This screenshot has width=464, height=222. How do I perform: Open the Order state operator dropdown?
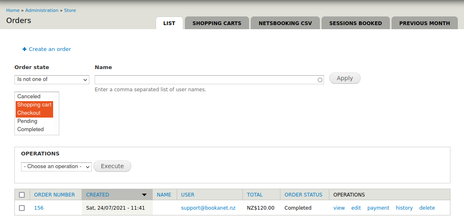click(x=52, y=79)
